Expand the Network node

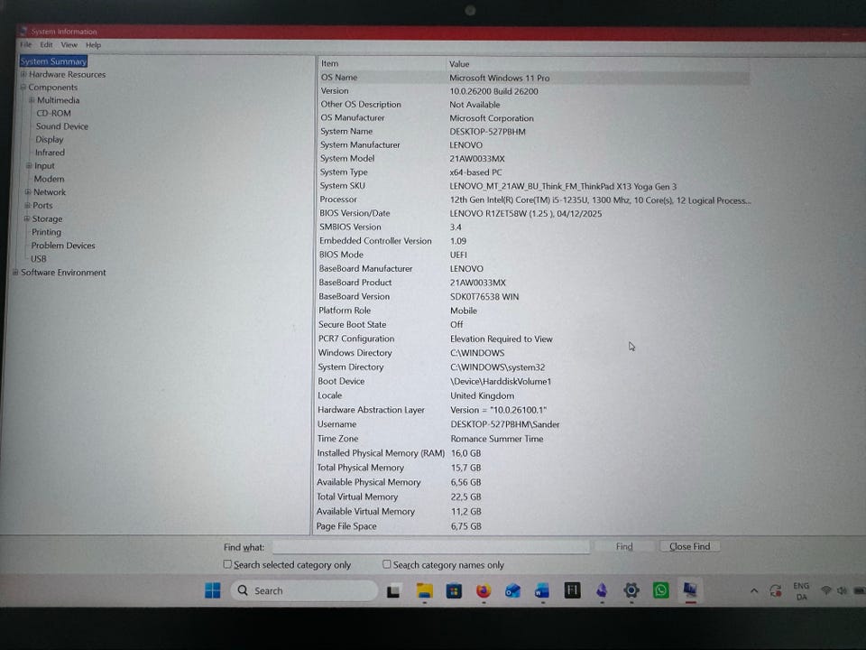coord(28,191)
